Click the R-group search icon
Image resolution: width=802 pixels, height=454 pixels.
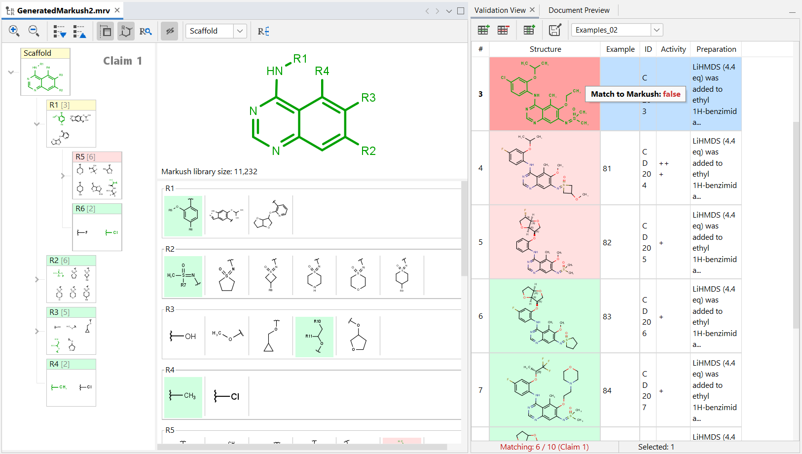coord(146,31)
